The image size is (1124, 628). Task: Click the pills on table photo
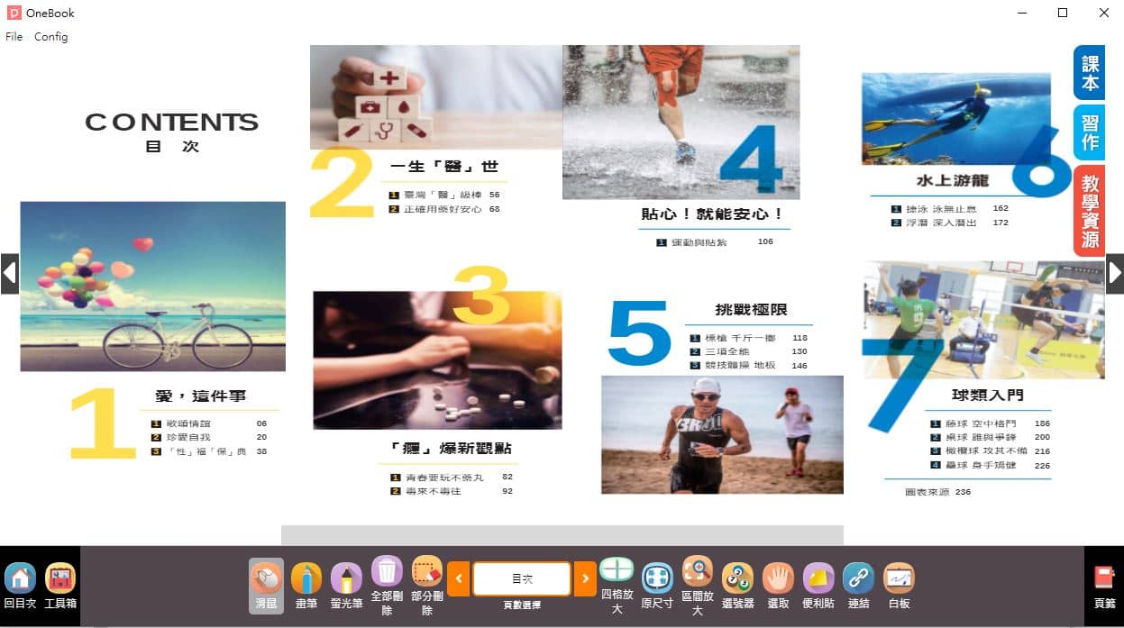click(437, 360)
